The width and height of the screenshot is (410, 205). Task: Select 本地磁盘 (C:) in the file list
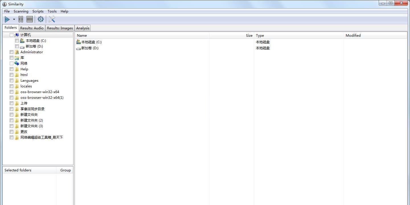coord(91,42)
